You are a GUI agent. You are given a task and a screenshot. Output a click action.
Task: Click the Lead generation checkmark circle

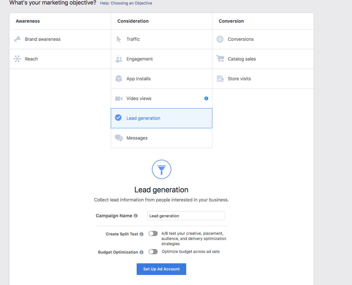[x=119, y=118]
